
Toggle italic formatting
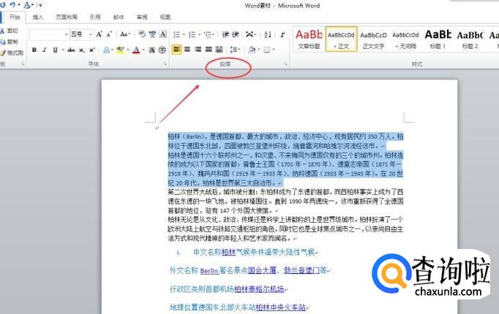pos(45,50)
